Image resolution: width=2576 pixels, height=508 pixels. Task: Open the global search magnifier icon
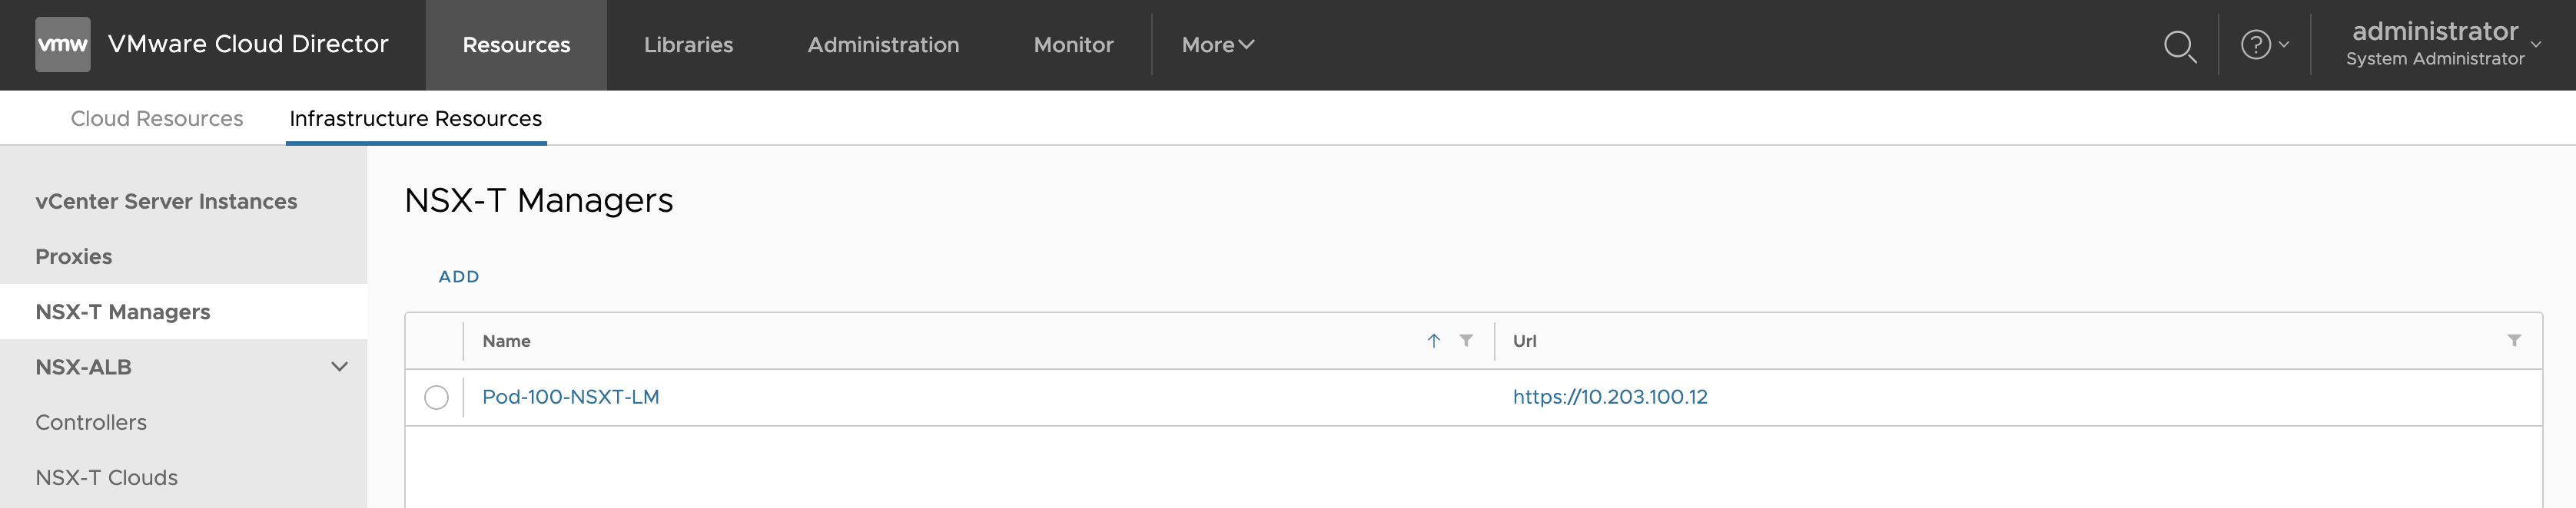2179,46
